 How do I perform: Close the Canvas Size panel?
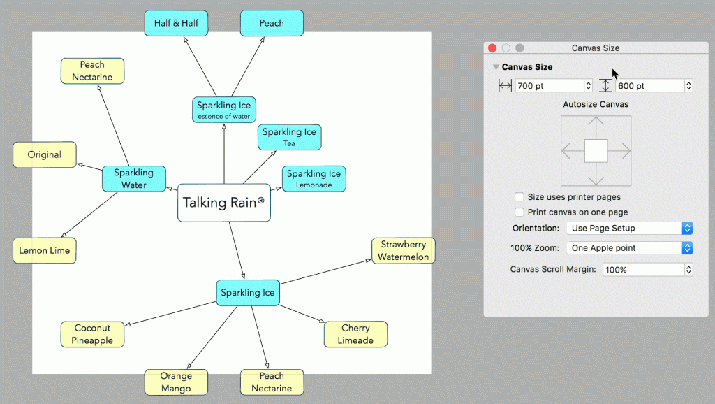click(x=492, y=48)
